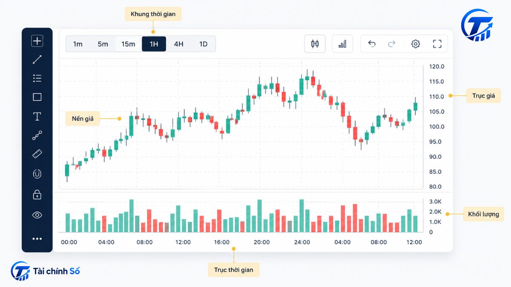
Task: Switch to the 4H timeframe
Action: pyautogui.click(x=179, y=44)
